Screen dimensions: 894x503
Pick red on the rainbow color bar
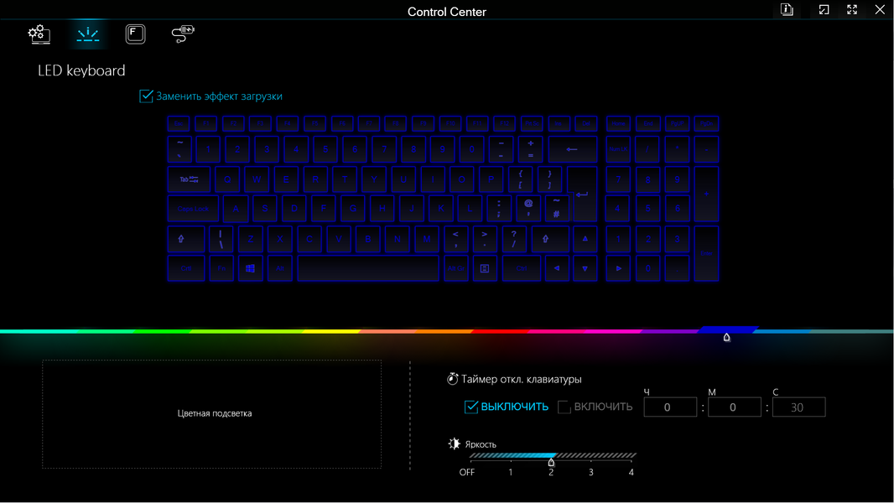click(x=495, y=331)
